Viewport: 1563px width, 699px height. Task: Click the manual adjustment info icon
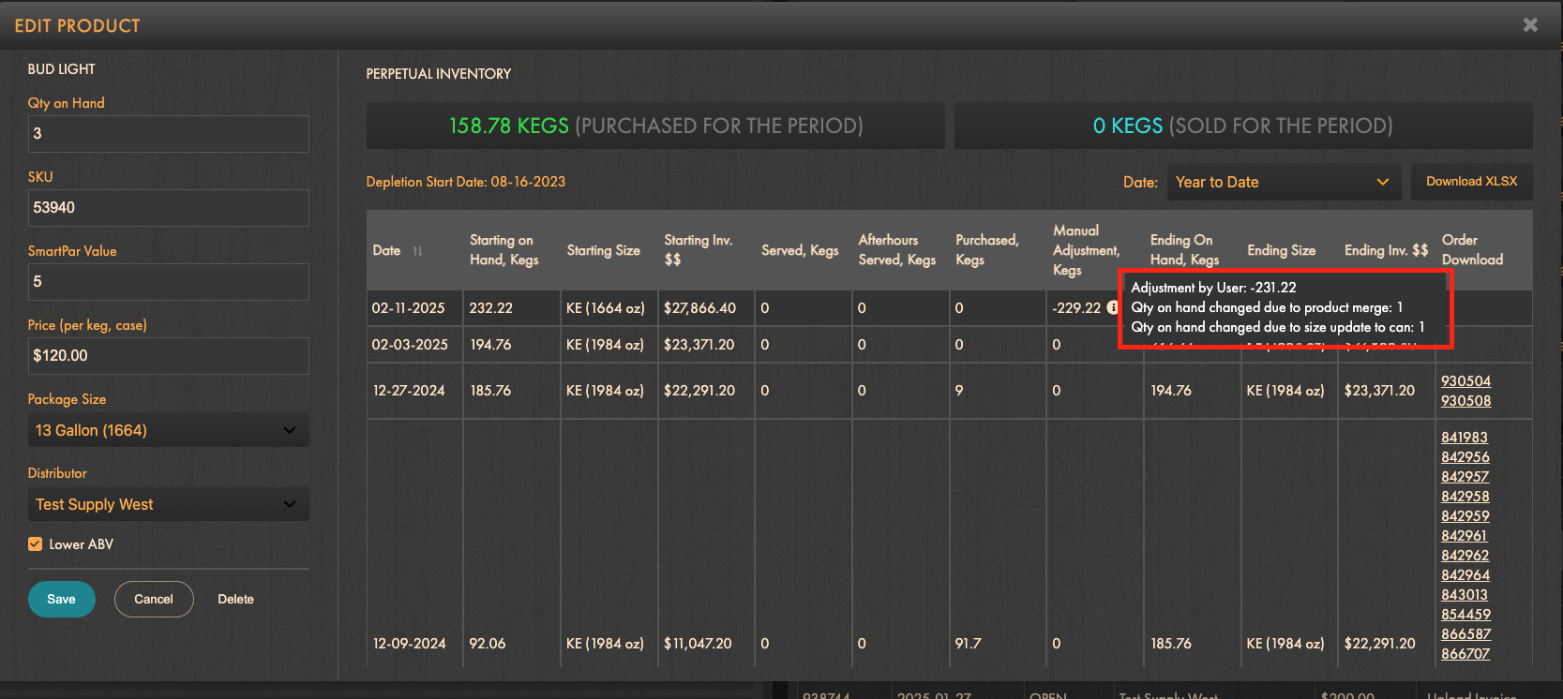pyautogui.click(x=1112, y=307)
